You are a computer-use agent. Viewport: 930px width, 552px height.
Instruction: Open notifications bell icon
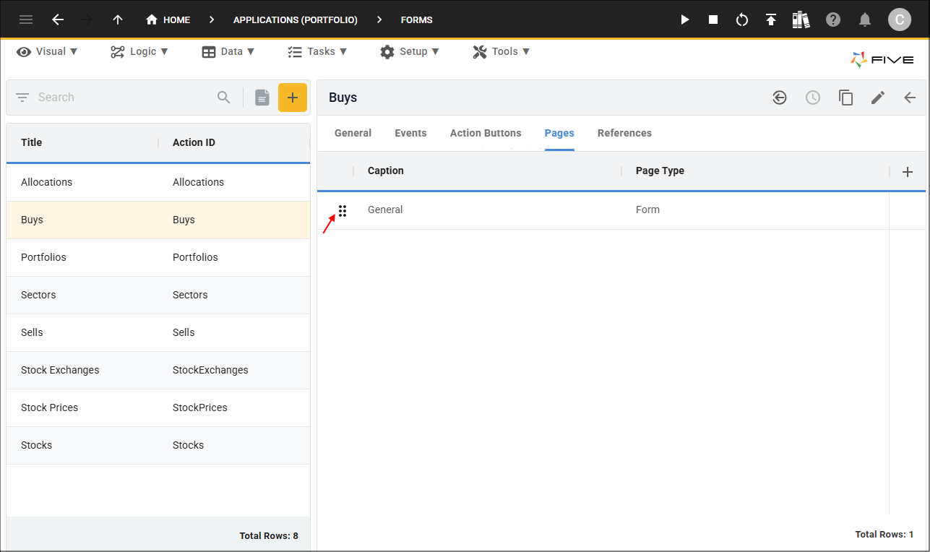(865, 20)
